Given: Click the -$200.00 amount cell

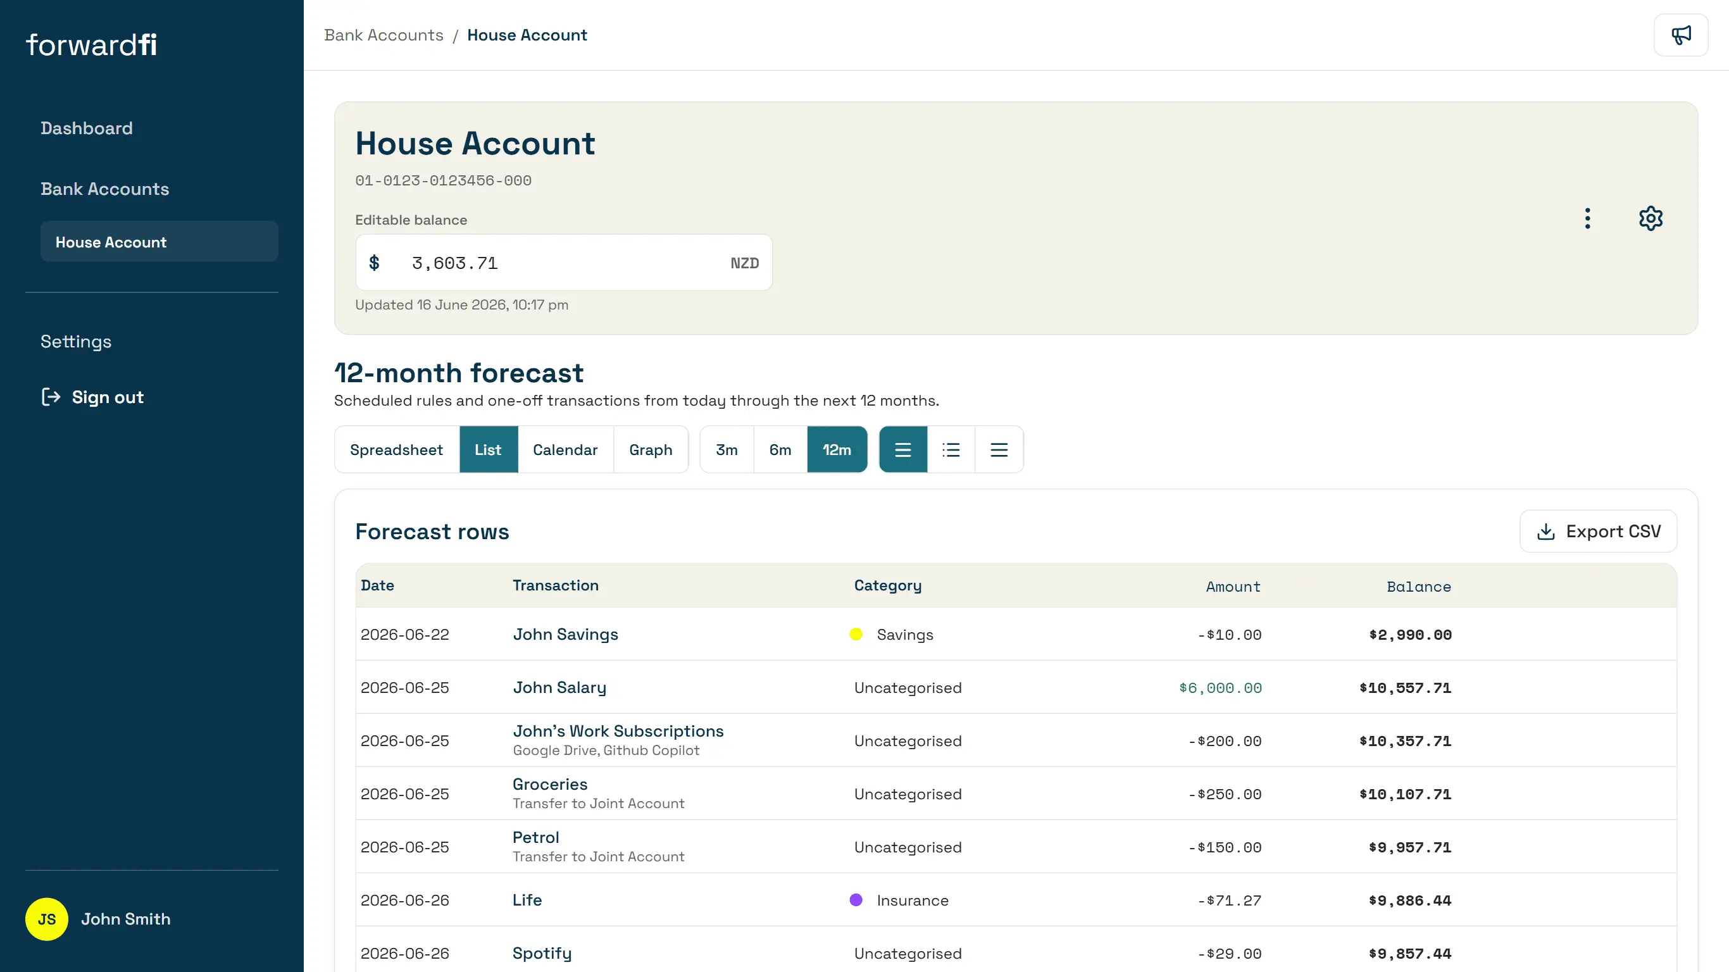Looking at the screenshot, I should click(x=1224, y=741).
